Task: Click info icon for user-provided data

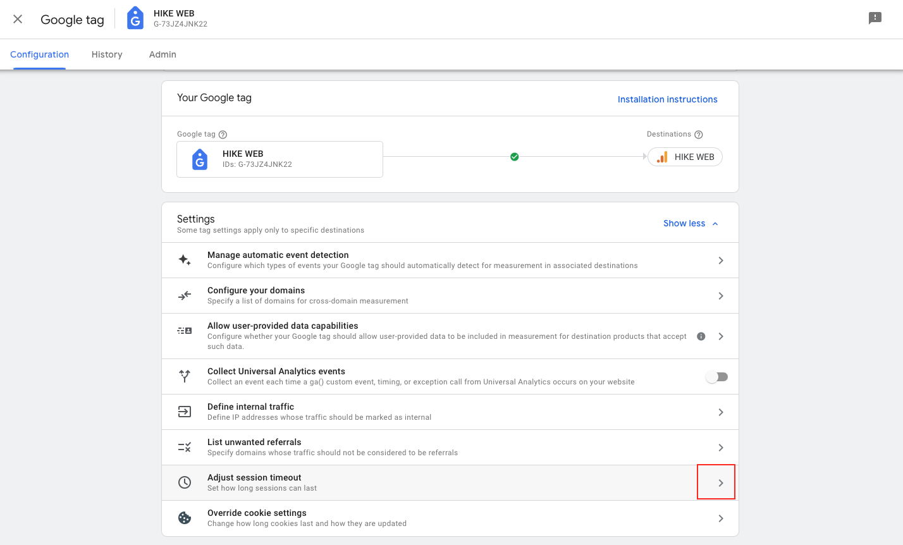Action: click(701, 336)
